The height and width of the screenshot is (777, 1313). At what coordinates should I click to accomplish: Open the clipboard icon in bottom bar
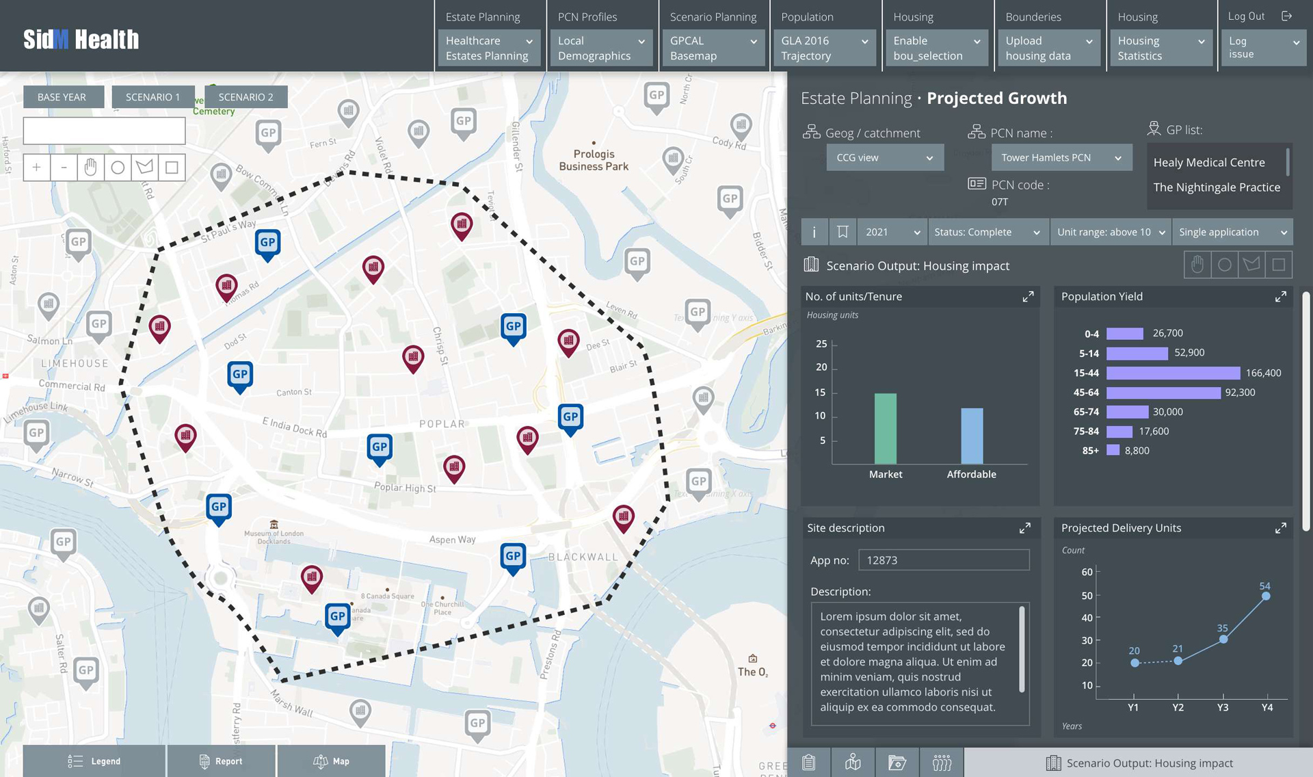808,762
